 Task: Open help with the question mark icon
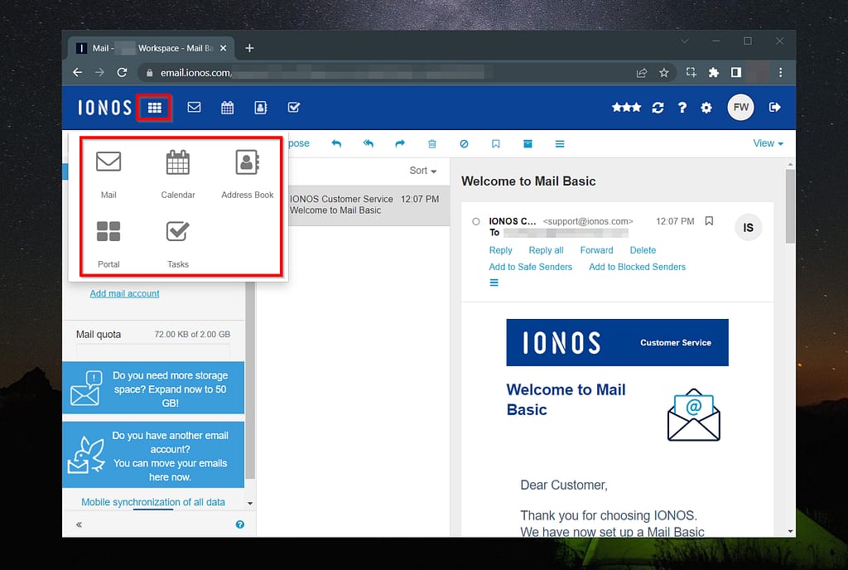[x=682, y=108]
